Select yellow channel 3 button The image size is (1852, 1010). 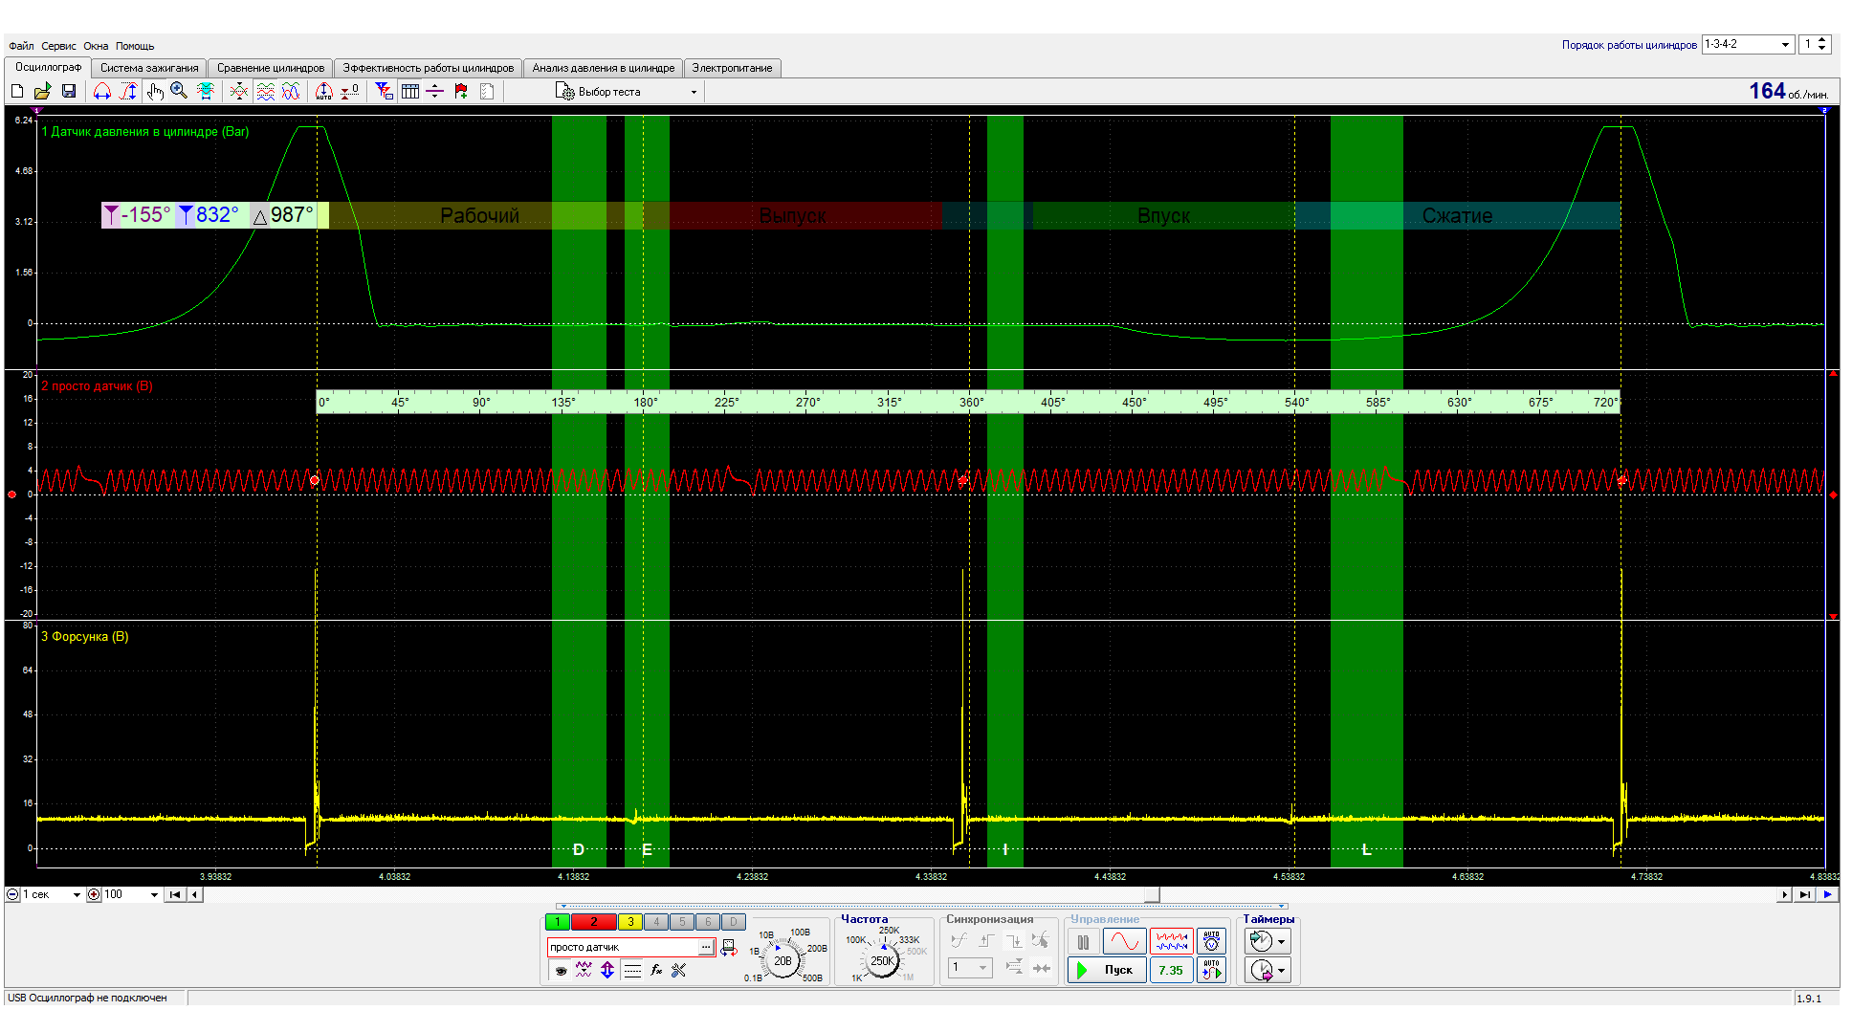tap(630, 922)
